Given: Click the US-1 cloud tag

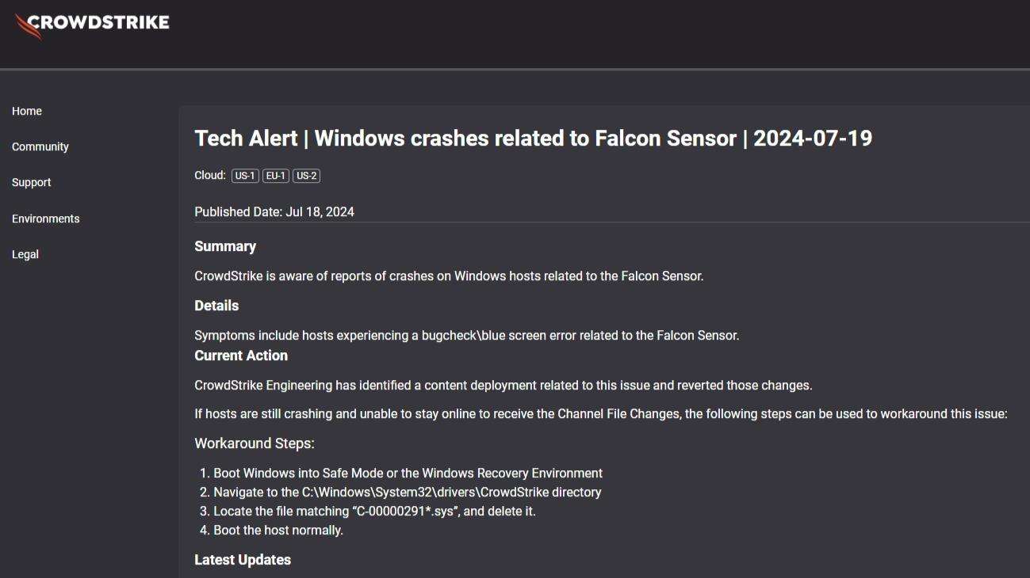Looking at the screenshot, I should [245, 176].
